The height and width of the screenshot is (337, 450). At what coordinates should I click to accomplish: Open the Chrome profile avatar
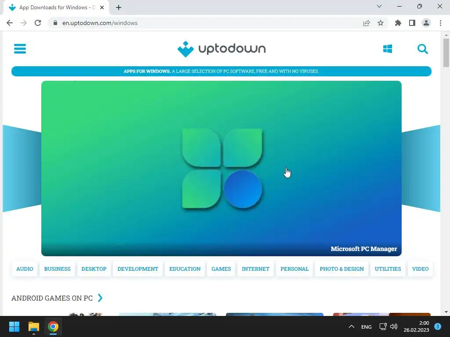pos(426,23)
